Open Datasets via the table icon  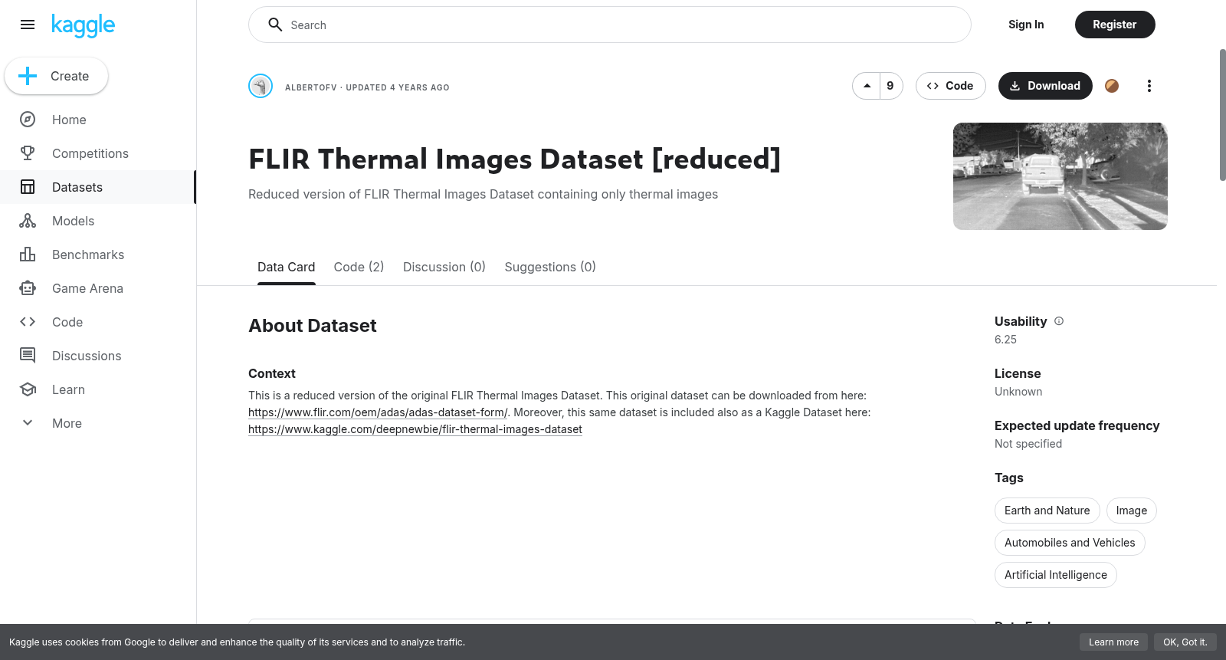pos(28,187)
